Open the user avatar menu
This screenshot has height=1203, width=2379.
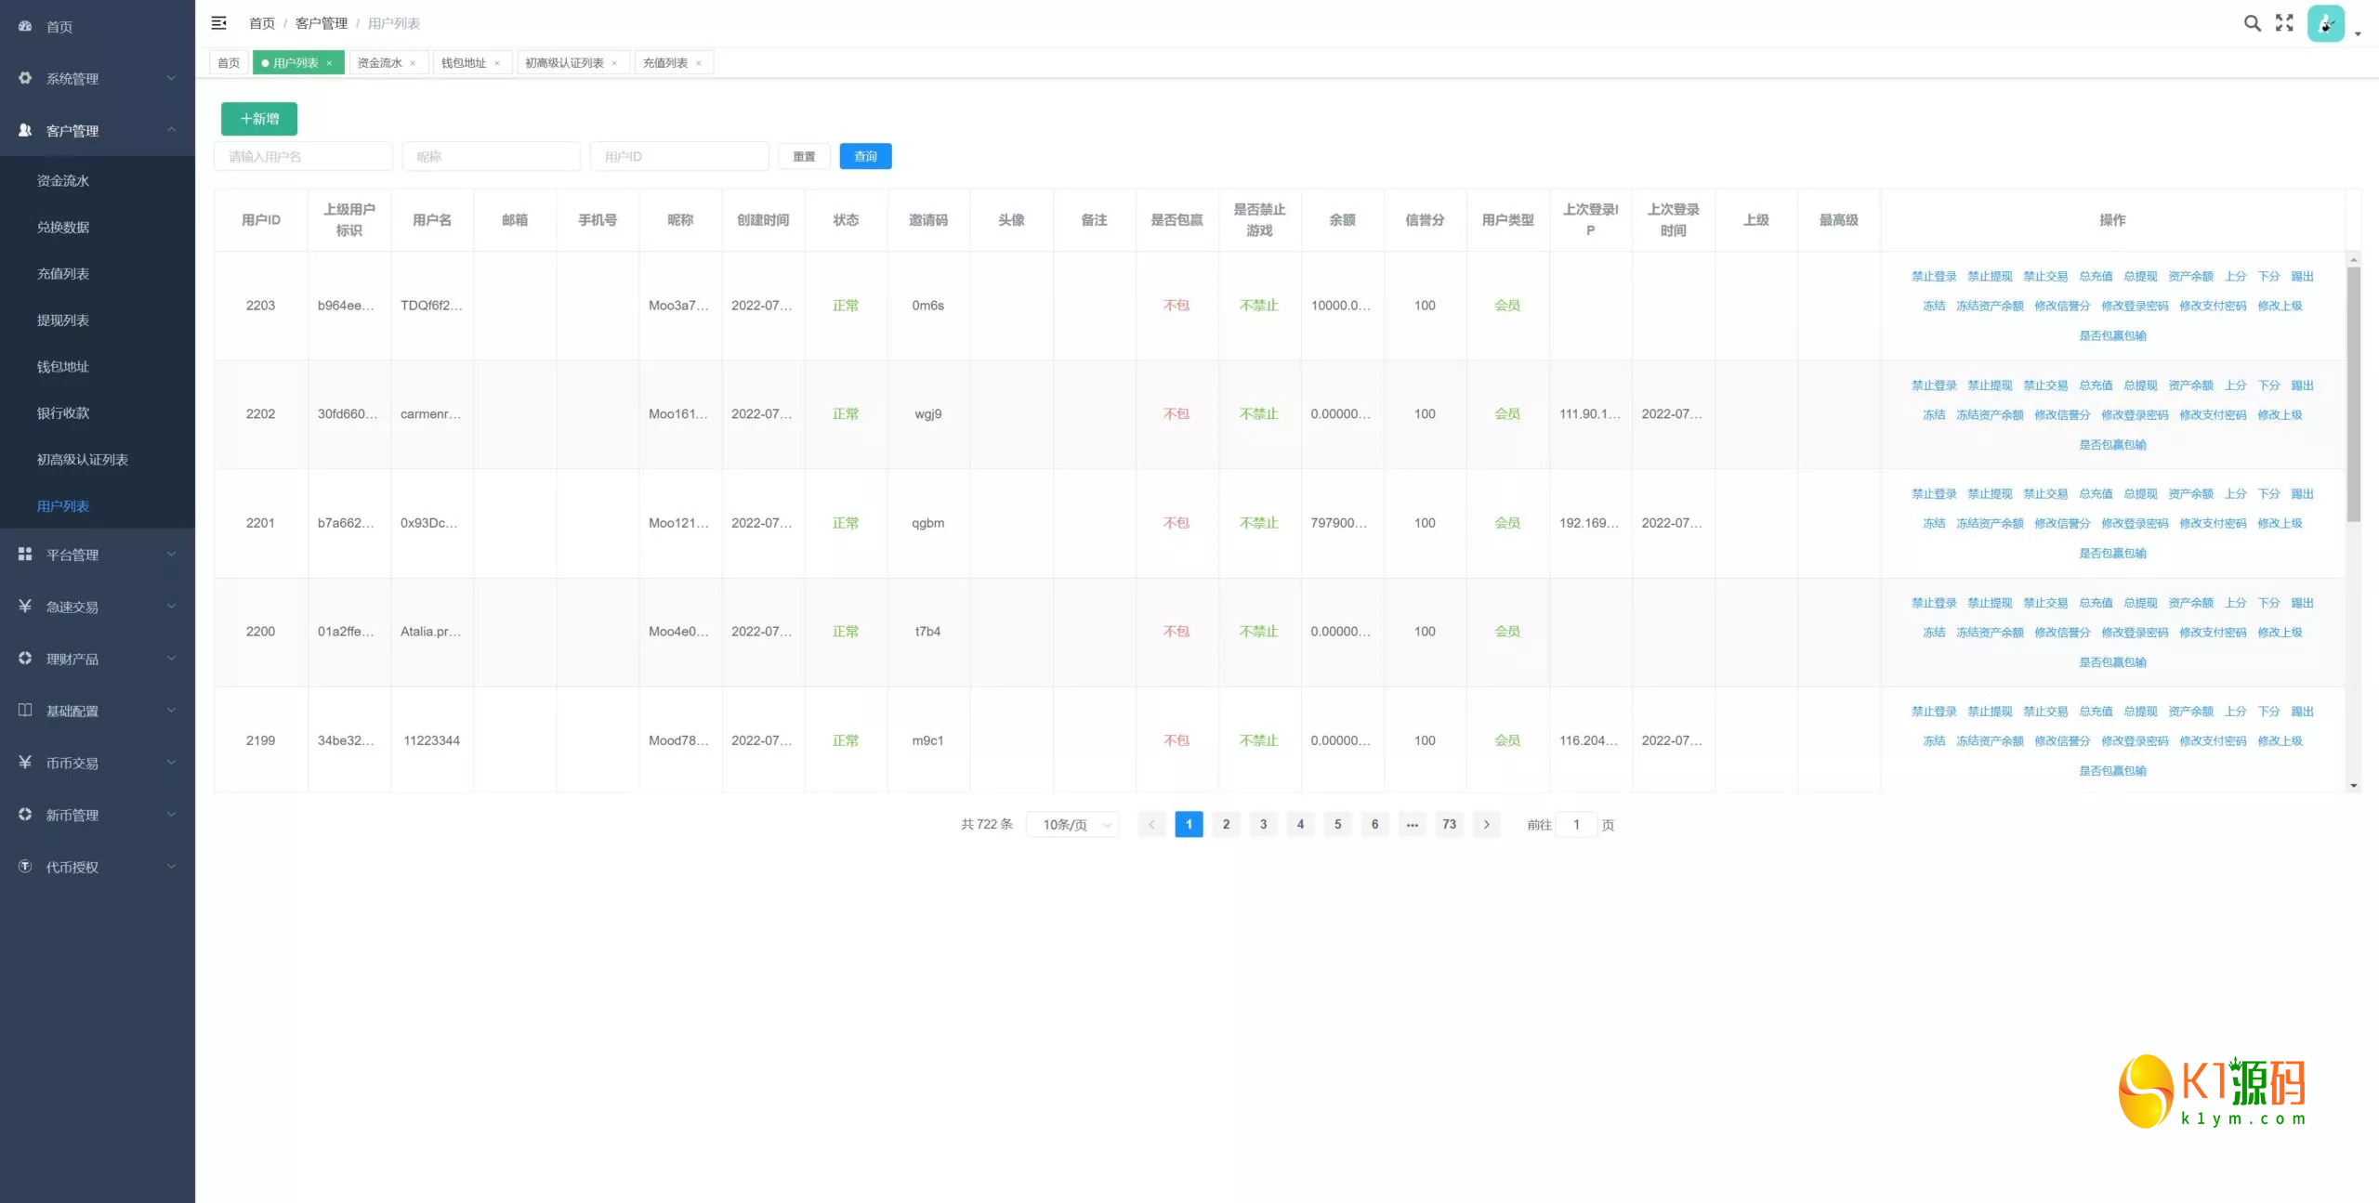coord(2325,24)
